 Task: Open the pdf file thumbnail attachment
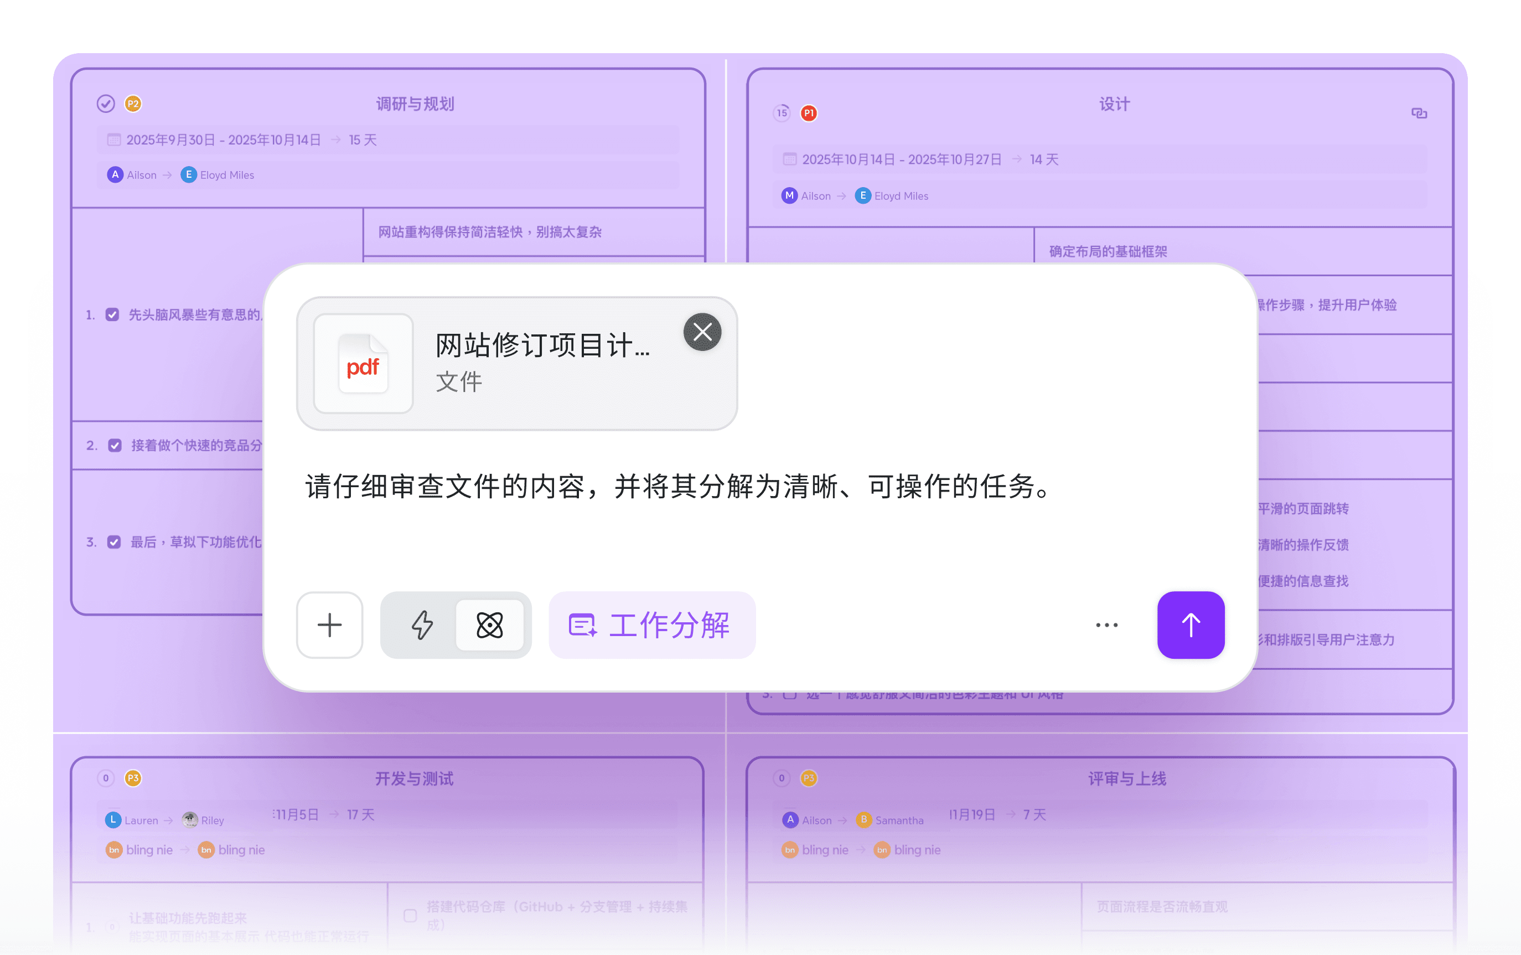click(x=363, y=364)
